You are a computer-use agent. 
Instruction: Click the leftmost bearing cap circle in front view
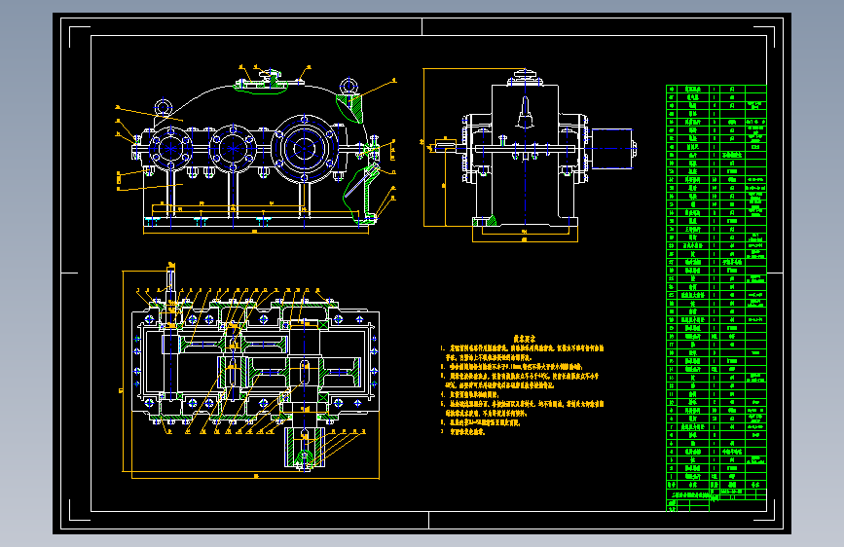pyautogui.click(x=170, y=148)
